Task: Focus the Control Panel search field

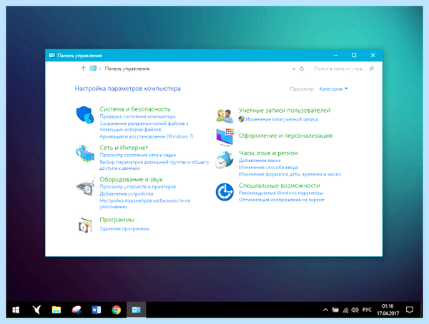Action: point(340,69)
